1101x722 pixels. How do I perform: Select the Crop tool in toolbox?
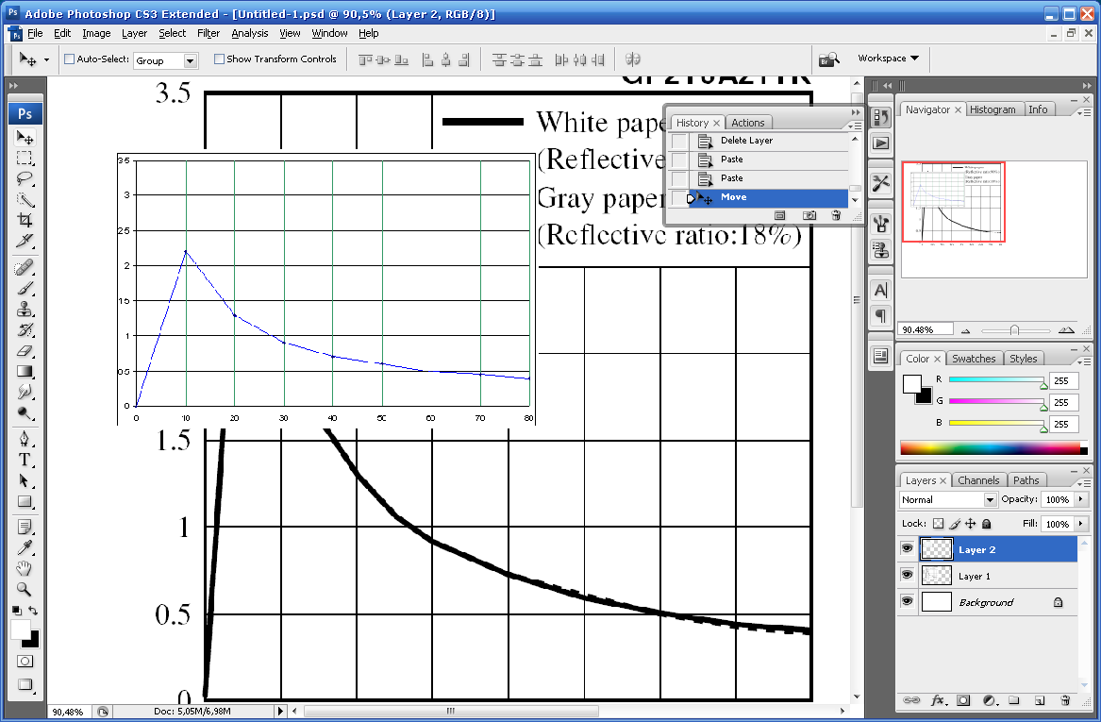tap(25, 220)
